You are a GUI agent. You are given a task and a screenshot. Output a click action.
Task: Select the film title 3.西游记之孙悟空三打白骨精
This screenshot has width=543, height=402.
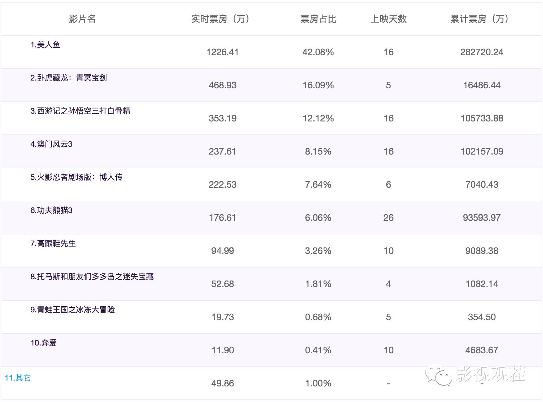coord(80,111)
